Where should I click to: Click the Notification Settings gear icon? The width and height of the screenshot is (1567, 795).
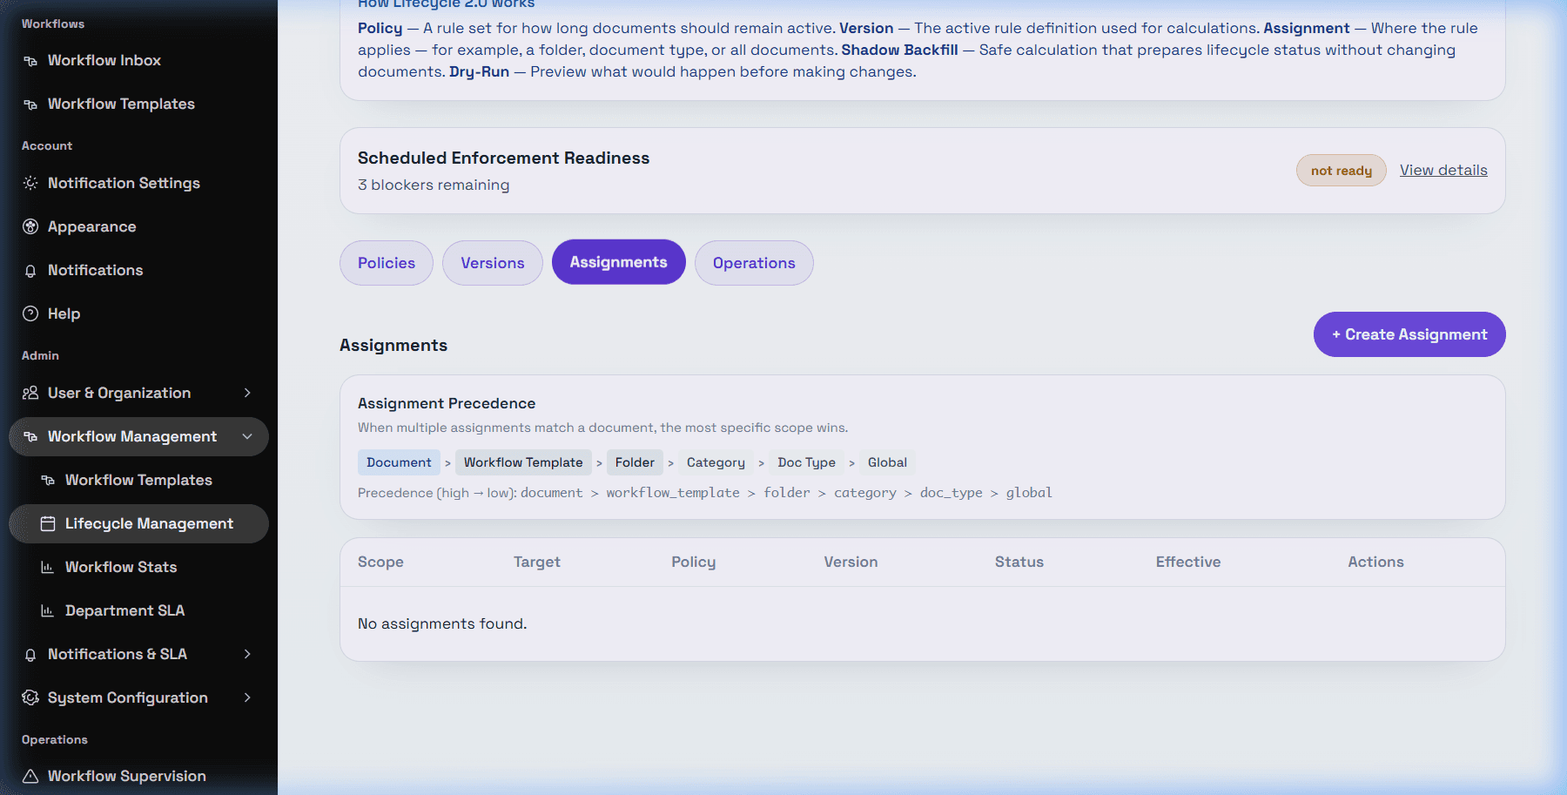tap(30, 183)
